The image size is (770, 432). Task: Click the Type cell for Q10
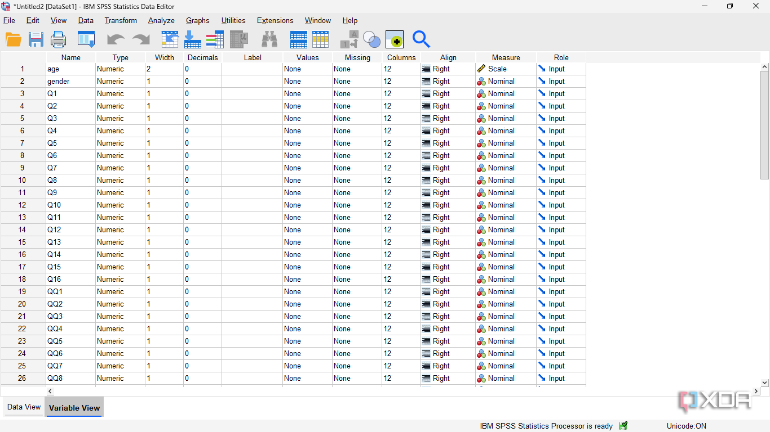point(120,205)
